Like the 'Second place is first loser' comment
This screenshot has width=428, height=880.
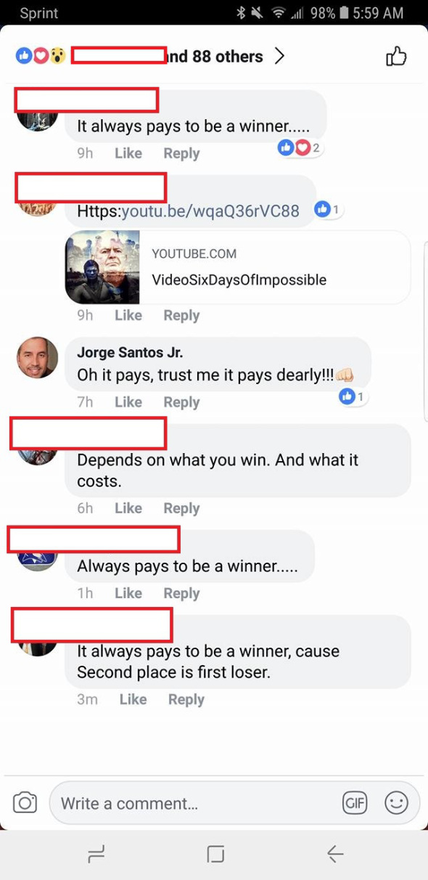[133, 699]
